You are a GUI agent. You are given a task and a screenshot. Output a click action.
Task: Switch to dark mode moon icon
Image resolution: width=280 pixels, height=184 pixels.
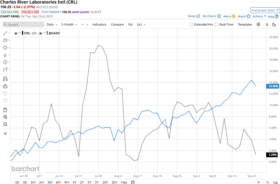pos(274,24)
